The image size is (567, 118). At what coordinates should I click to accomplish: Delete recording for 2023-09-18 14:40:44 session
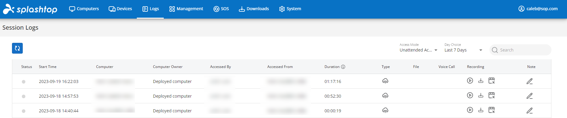pos(492,110)
